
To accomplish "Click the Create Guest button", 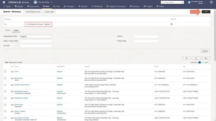I will pos(49,12).
